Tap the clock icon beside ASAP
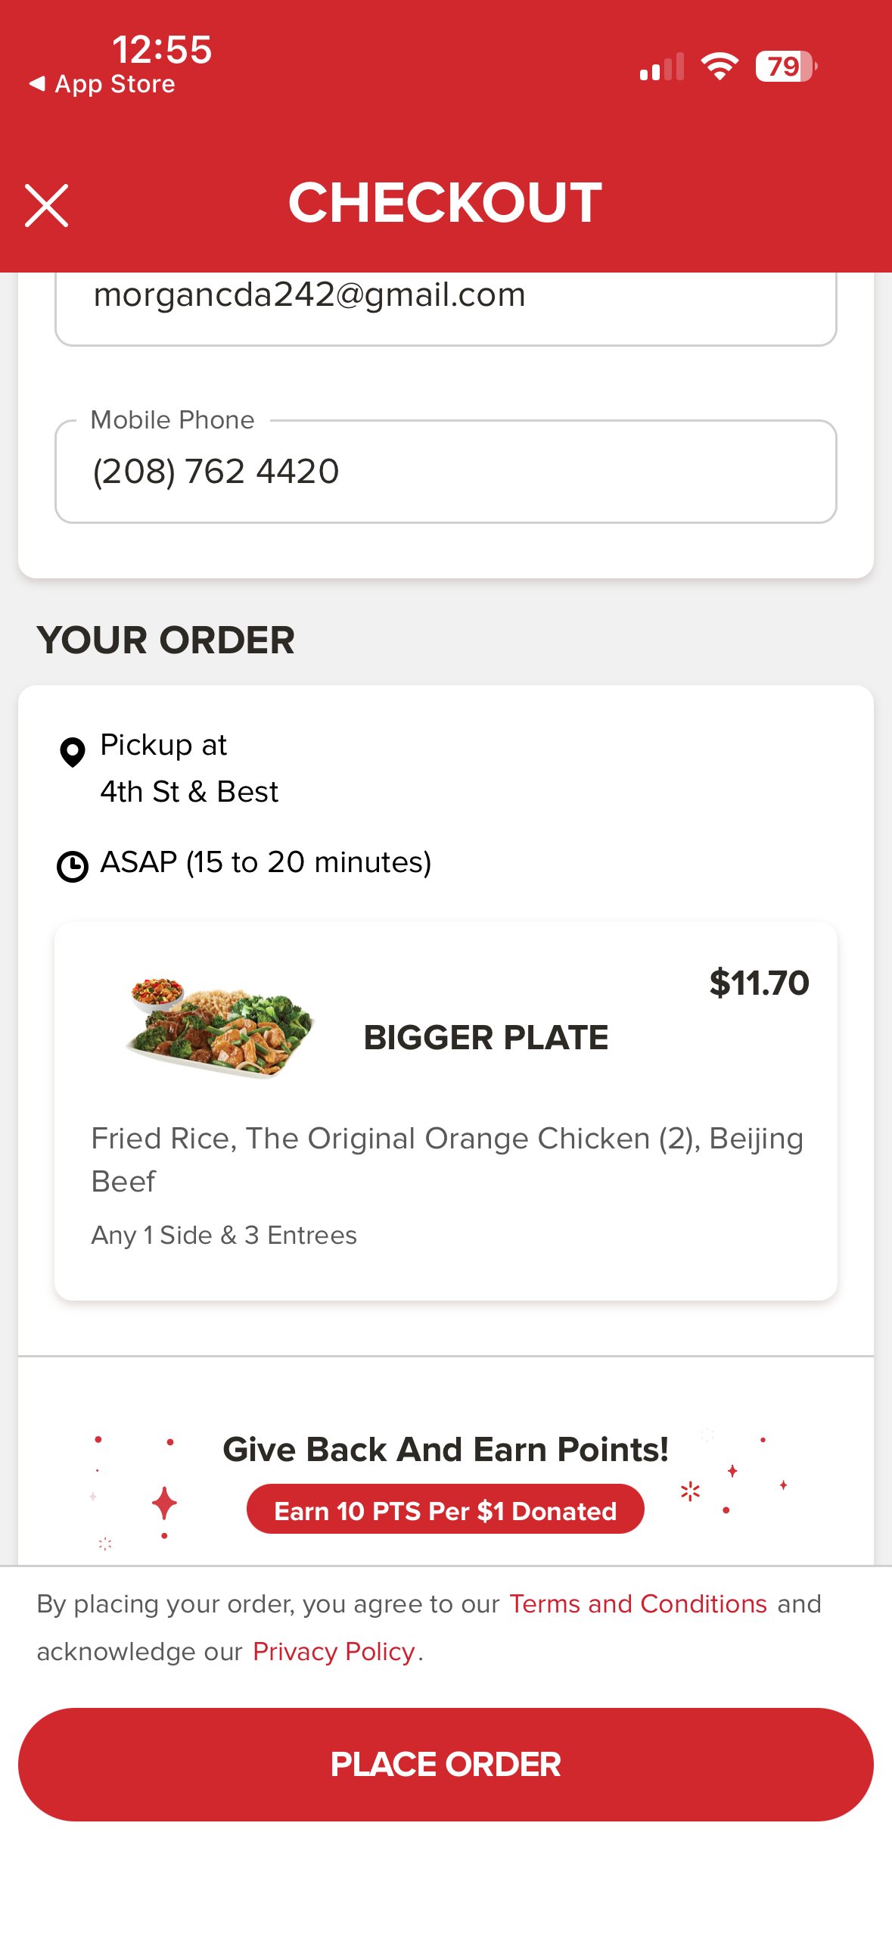 click(x=73, y=866)
